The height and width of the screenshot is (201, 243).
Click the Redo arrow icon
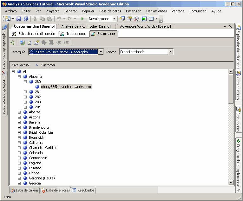69,19
